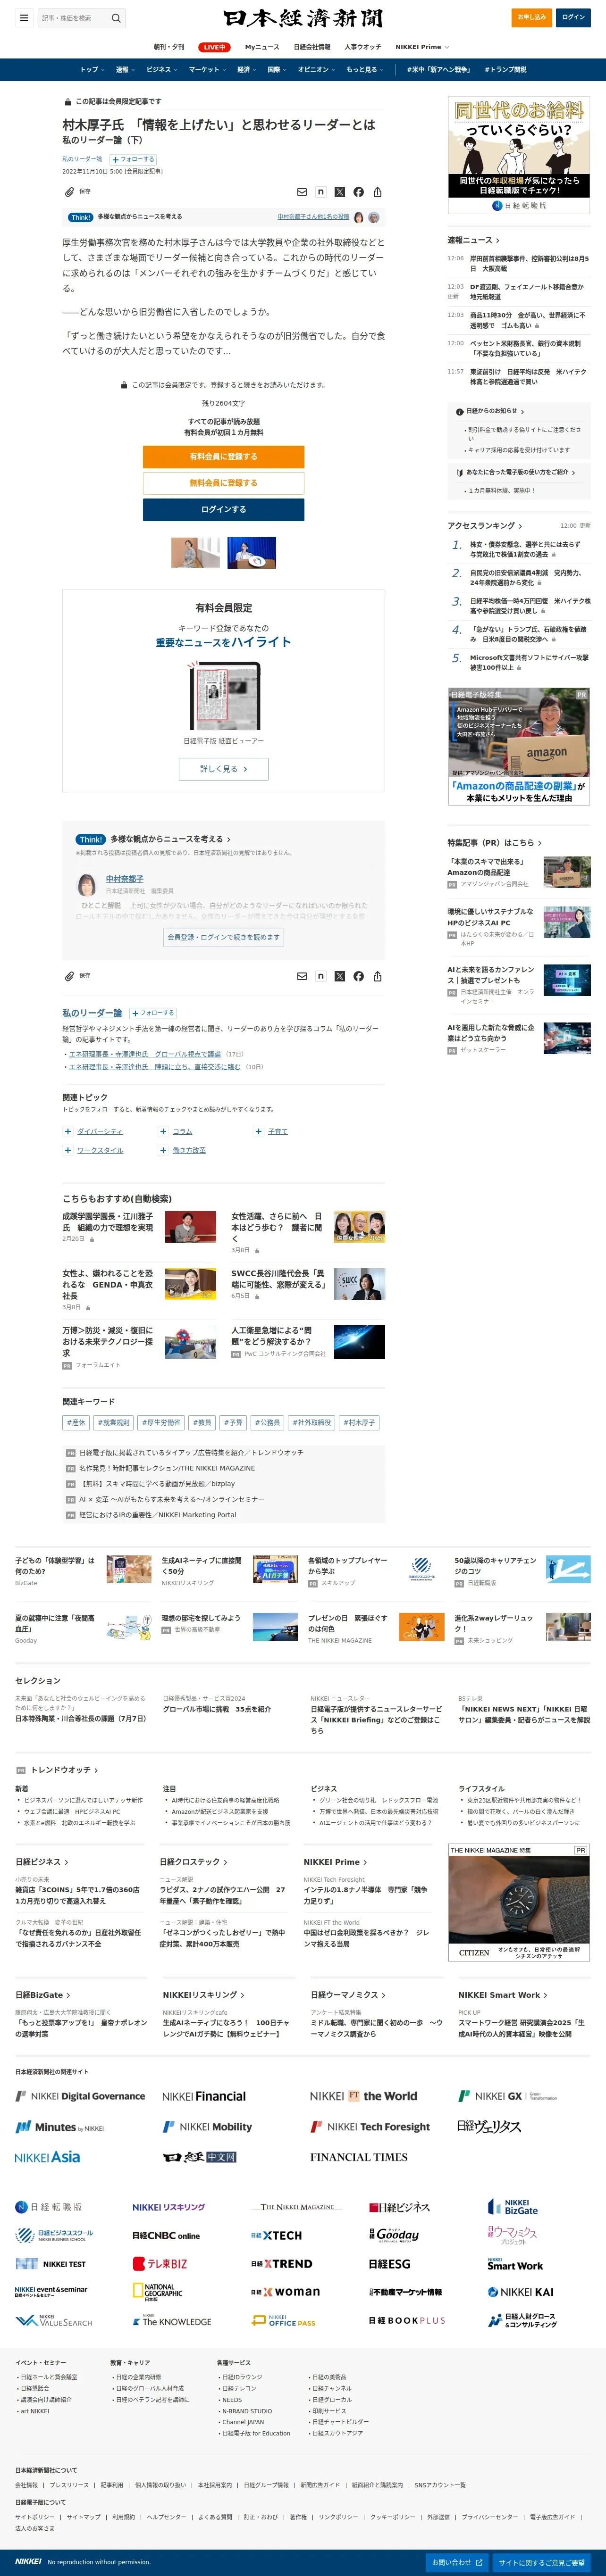Click the 有料会員に登録する button
The width and height of the screenshot is (606, 2576).
[x=223, y=456]
